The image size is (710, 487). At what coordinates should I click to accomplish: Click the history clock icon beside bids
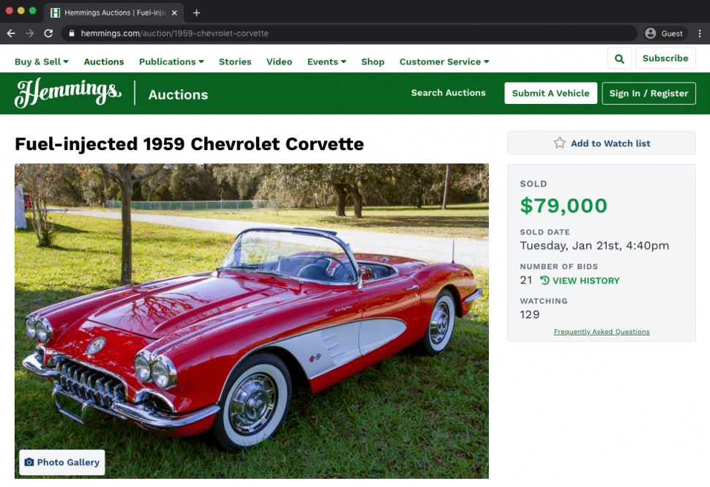(x=545, y=280)
